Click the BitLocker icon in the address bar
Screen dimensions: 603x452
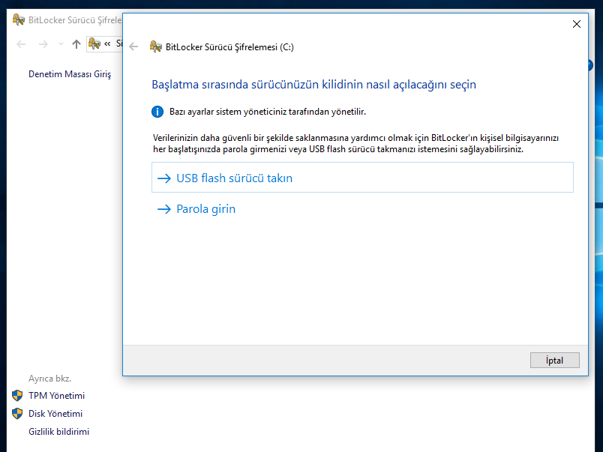[94, 43]
